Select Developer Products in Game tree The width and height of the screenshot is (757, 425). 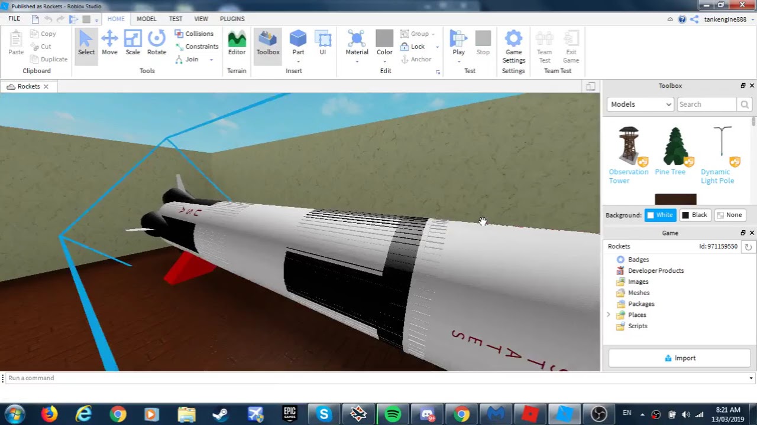coord(650,271)
